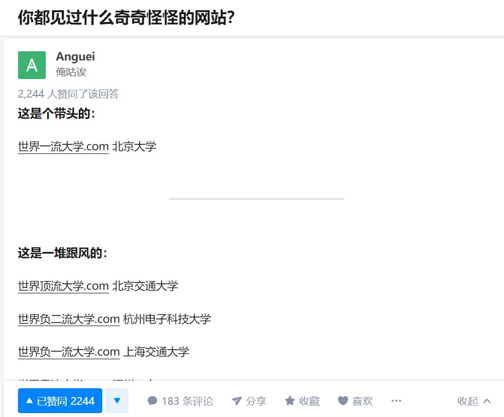The height and width of the screenshot is (417, 504).
Task: Click the comment bubble icon
Action: [x=152, y=401]
